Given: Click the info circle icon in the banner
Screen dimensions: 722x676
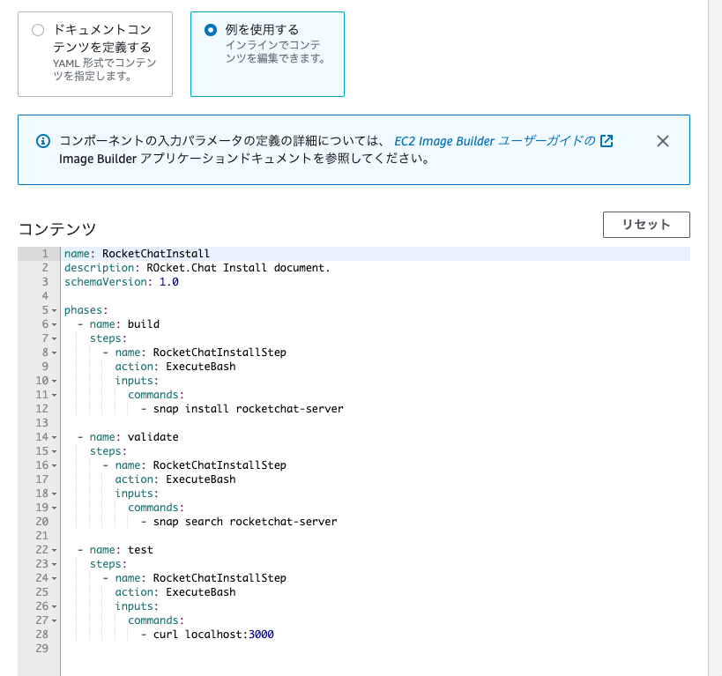Looking at the screenshot, I should [43, 141].
